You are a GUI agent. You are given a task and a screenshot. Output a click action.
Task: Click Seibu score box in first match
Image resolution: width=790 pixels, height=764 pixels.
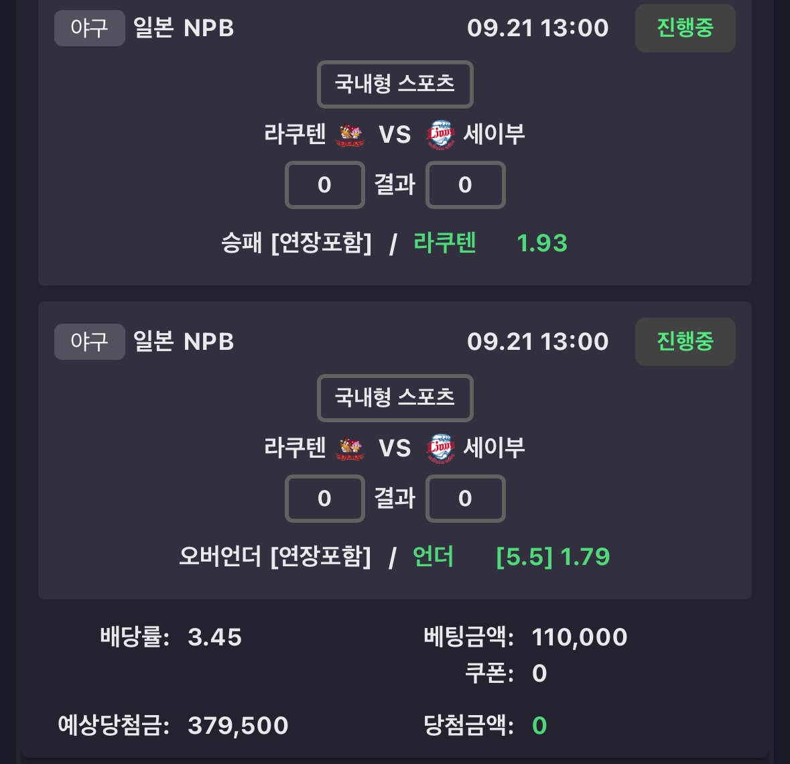465,185
